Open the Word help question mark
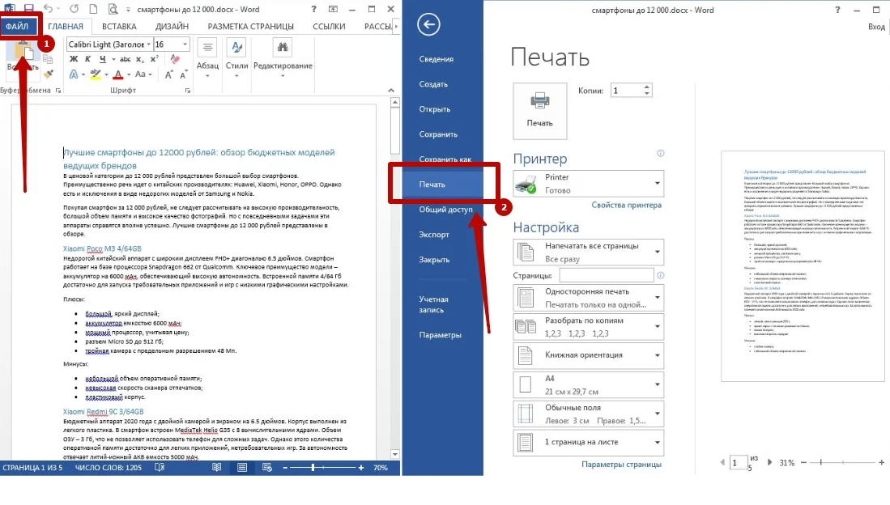 point(314,9)
